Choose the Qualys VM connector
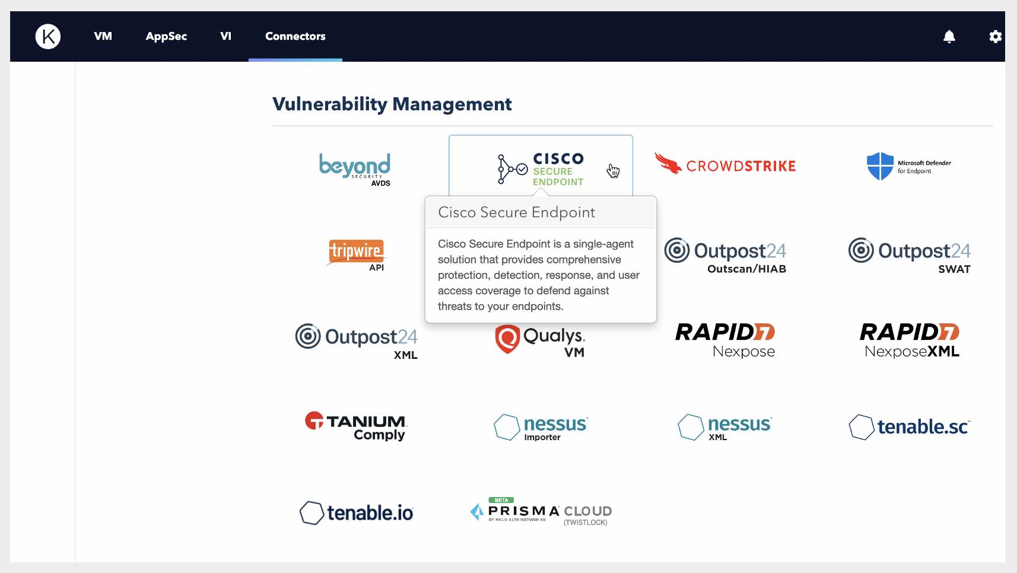This screenshot has height=573, width=1017. pyautogui.click(x=540, y=340)
